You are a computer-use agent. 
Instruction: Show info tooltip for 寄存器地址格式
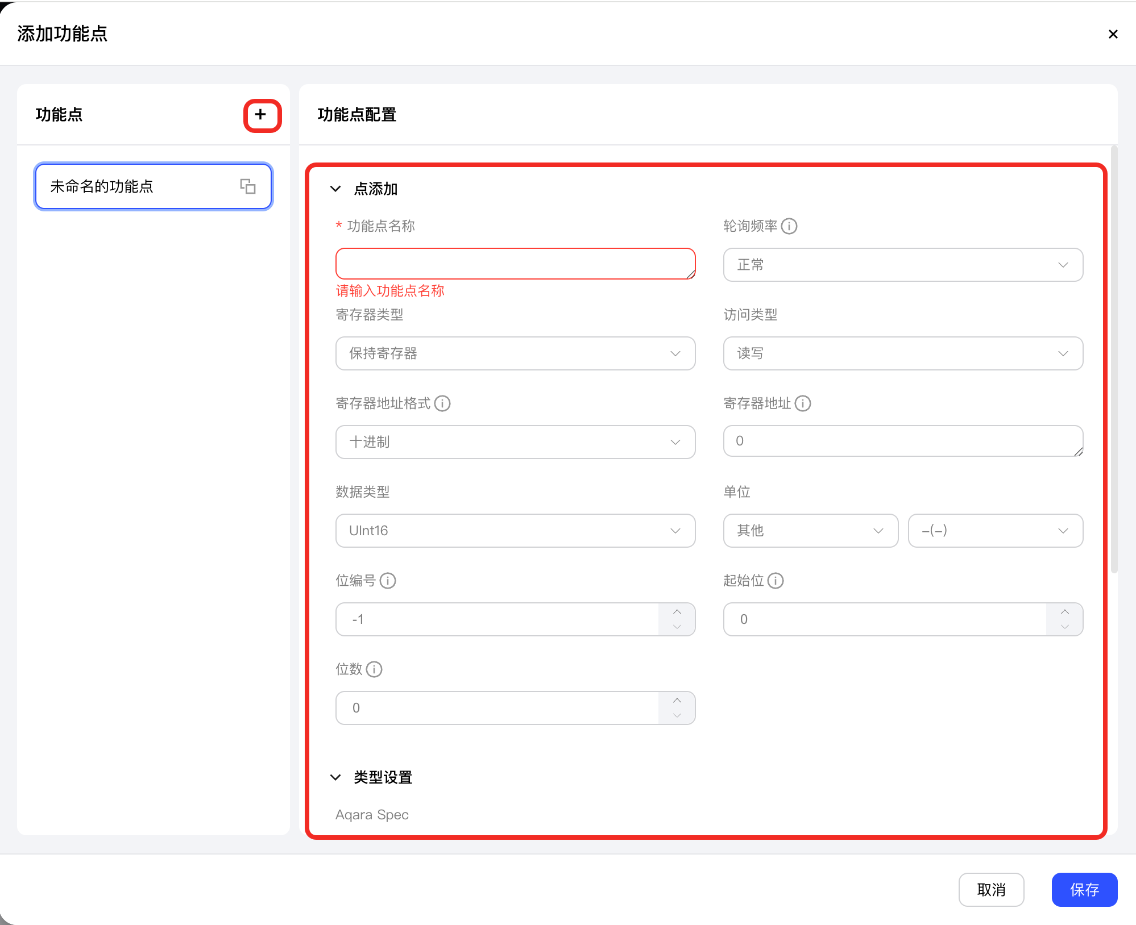pos(442,403)
